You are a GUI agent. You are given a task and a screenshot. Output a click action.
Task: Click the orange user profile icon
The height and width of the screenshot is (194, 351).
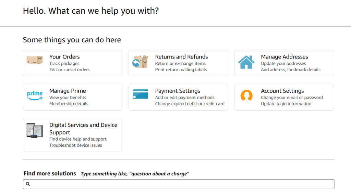pos(246,96)
